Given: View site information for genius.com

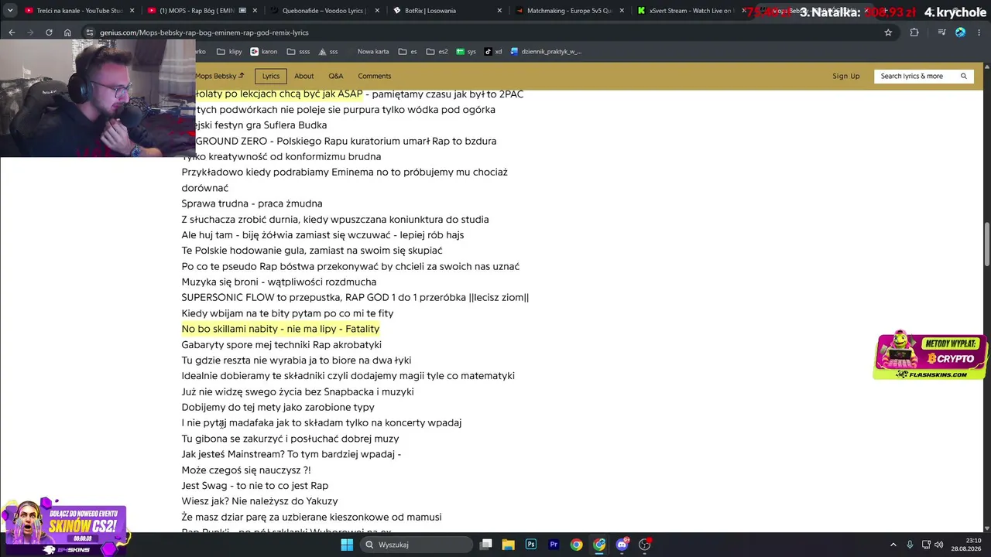Looking at the screenshot, I should (89, 32).
